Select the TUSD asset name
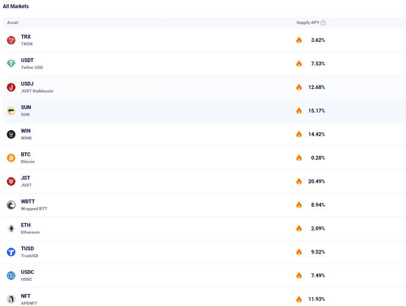The height and width of the screenshot is (306, 406). [x=27, y=249]
